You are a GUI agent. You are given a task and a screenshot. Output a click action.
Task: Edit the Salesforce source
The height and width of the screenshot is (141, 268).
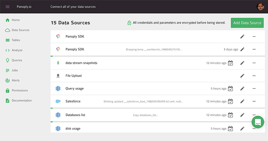coord(242,102)
